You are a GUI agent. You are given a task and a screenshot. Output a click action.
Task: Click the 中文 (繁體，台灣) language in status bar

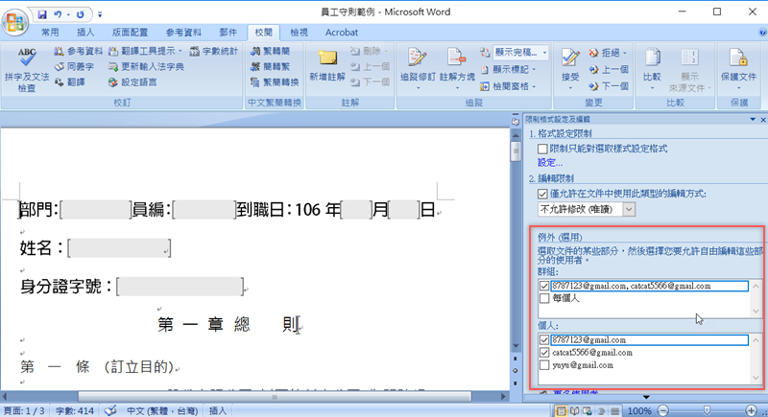162,410
